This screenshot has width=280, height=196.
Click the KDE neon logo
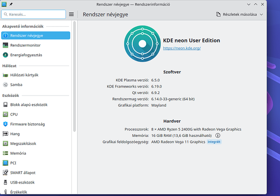coord(142,44)
